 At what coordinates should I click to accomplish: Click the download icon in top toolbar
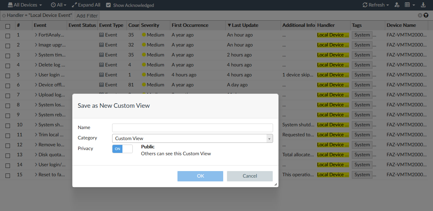[423, 5]
